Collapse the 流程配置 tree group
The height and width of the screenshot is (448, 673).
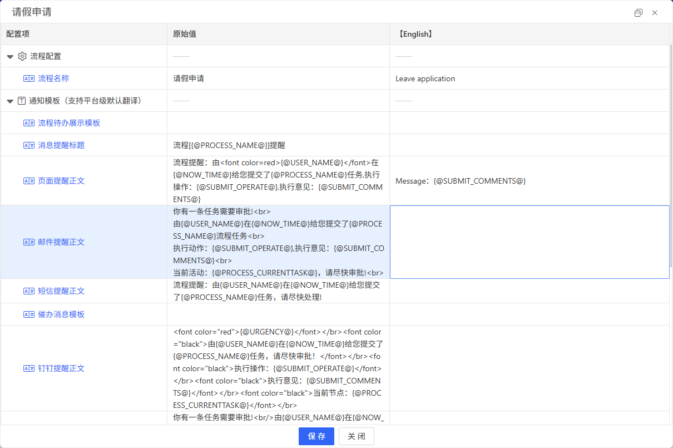[10, 57]
